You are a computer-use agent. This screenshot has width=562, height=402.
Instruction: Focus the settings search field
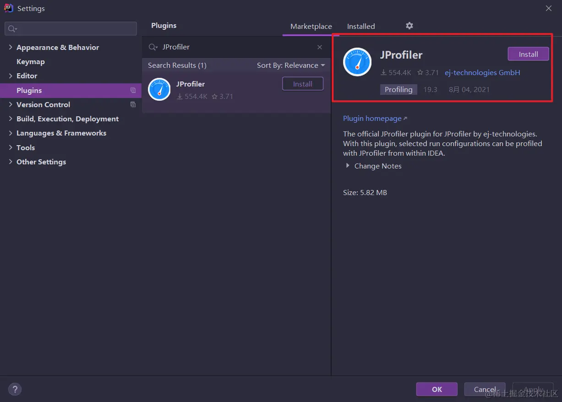tap(71, 28)
